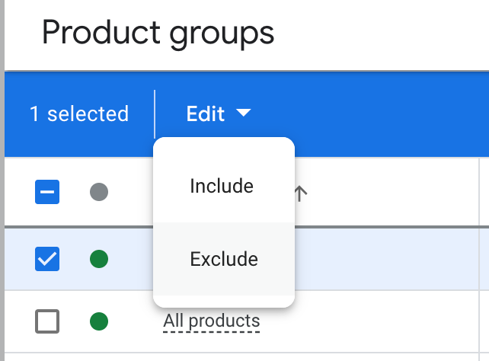
Task: Click blank space in All products row
Action: coord(368,321)
